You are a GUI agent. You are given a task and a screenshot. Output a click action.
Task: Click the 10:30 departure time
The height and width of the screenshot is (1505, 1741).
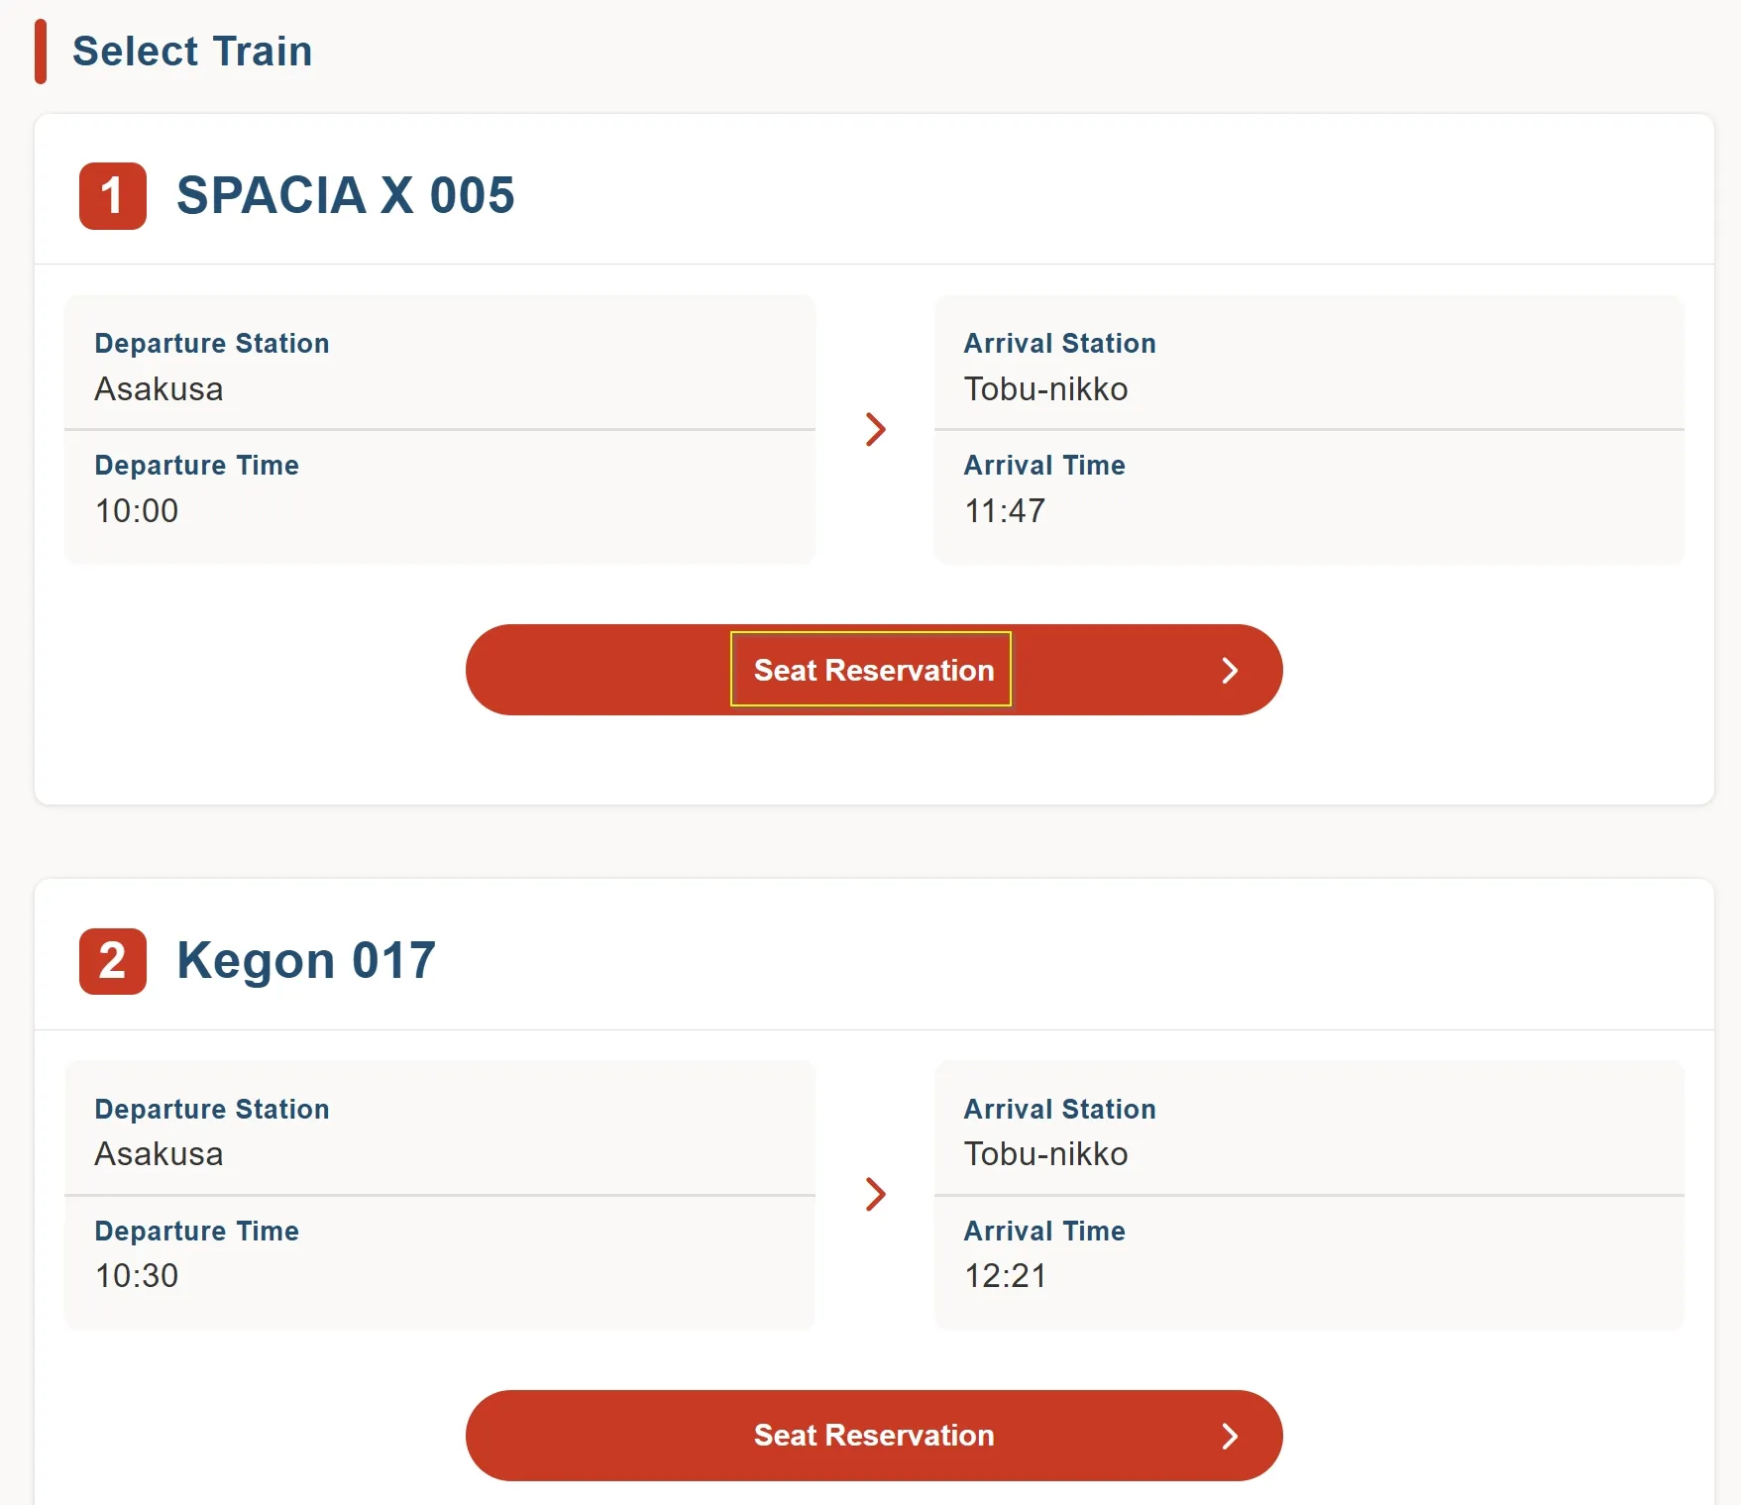click(137, 1275)
